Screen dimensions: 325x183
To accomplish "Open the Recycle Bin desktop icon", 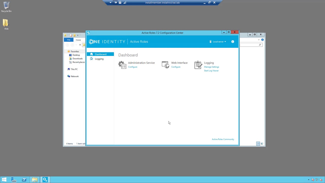I will click(x=6, y=7).
